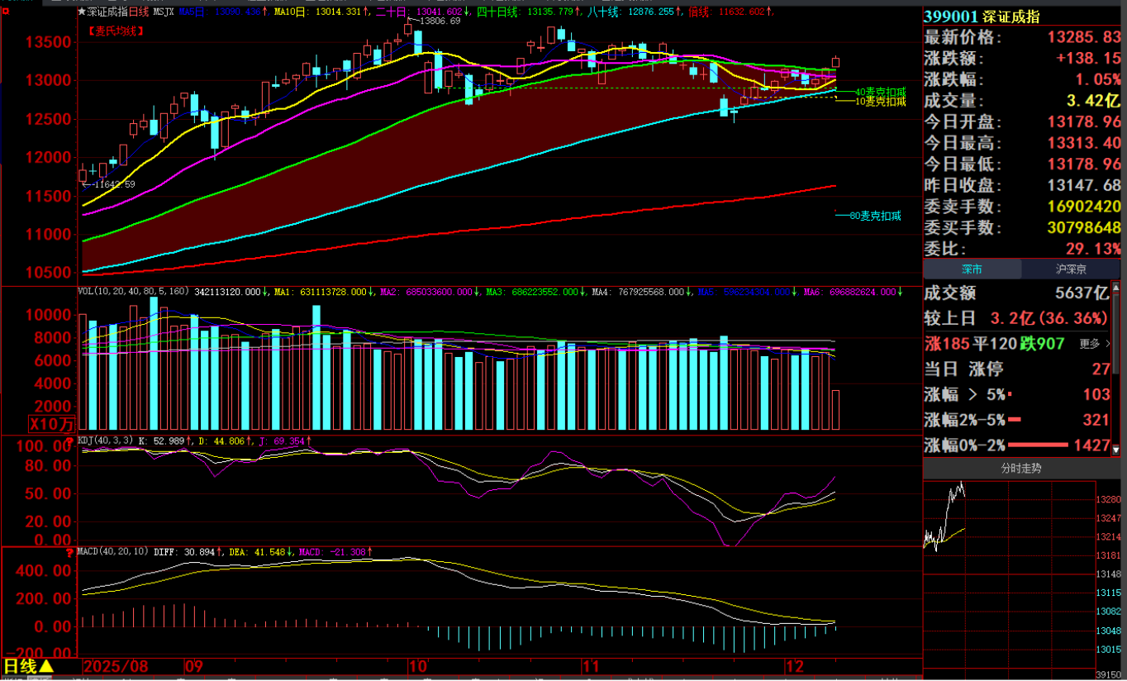Open the 日线 period selector triangle
The height and width of the screenshot is (681, 1127).
[x=46, y=666]
